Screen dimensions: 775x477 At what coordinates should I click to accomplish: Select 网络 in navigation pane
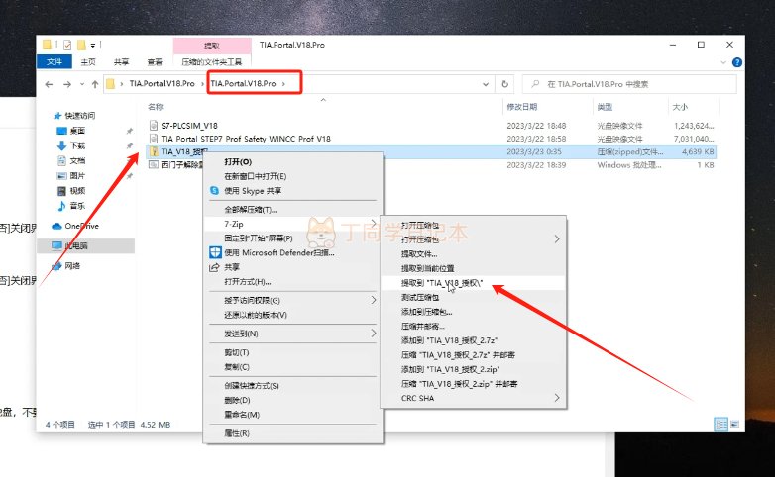click(x=65, y=265)
